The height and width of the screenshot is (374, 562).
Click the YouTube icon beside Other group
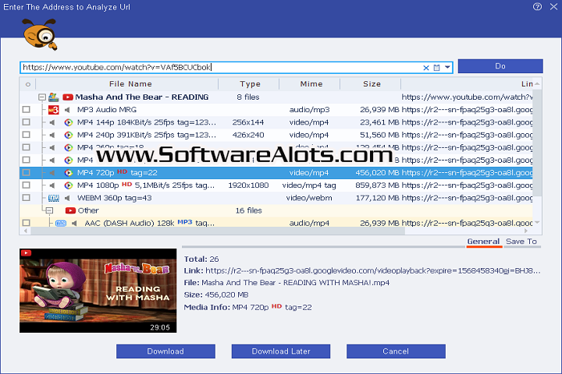(x=70, y=210)
